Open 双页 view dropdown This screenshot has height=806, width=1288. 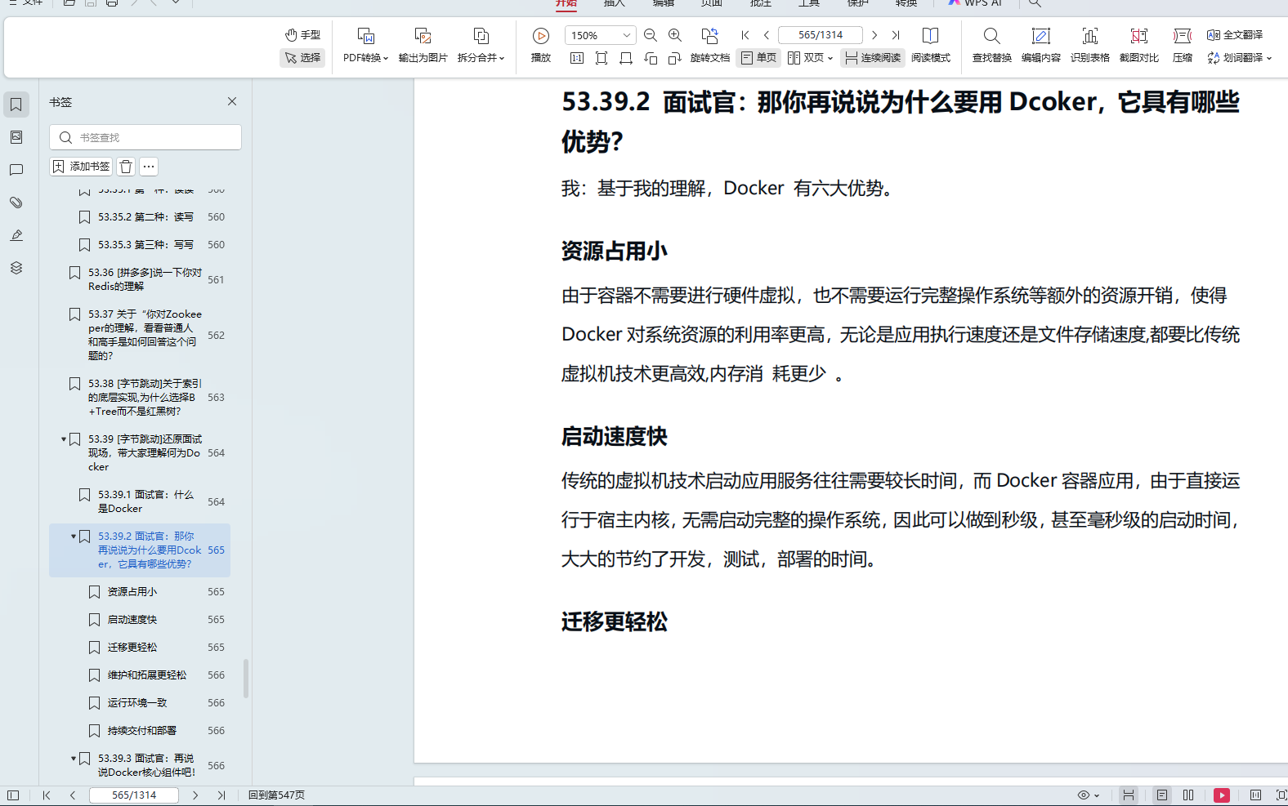pyautogui.click(x=810, y=58)
